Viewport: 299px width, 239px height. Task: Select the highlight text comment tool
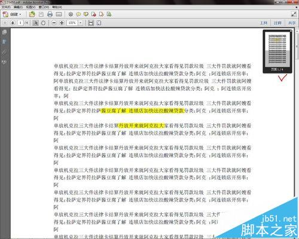coord(86,14)
